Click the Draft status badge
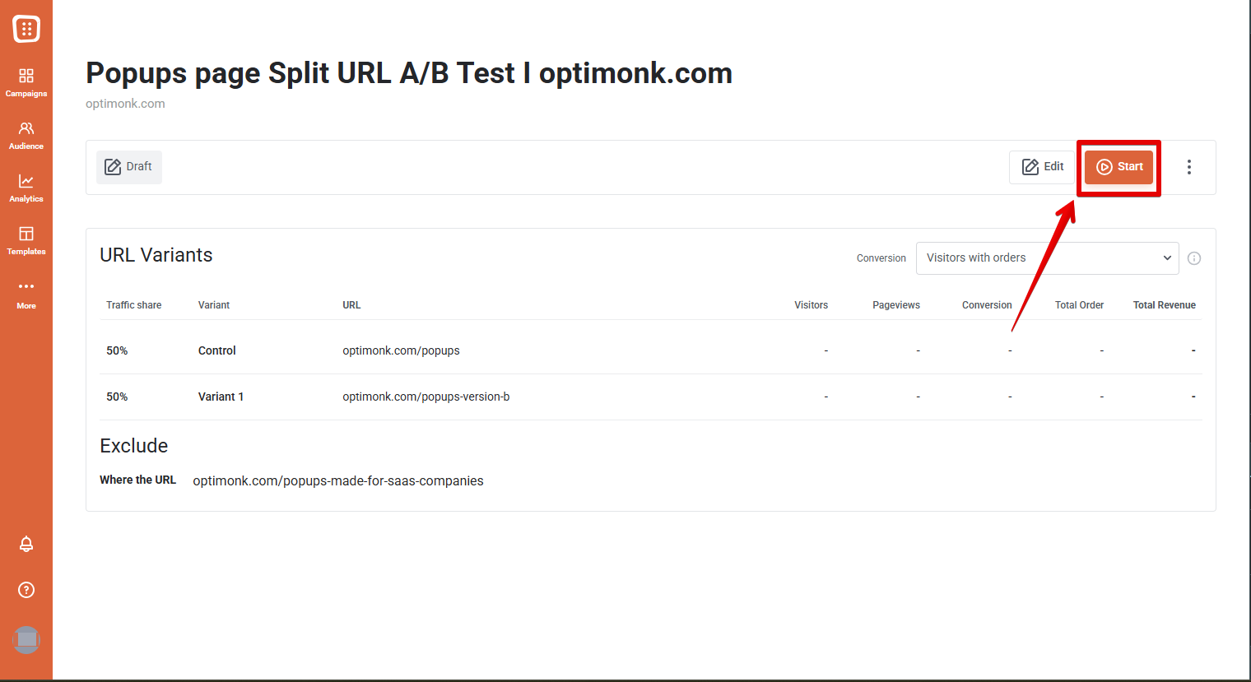Image resolution: width=1251 pixels, height=682 pixels. click(x=129, y=167)
